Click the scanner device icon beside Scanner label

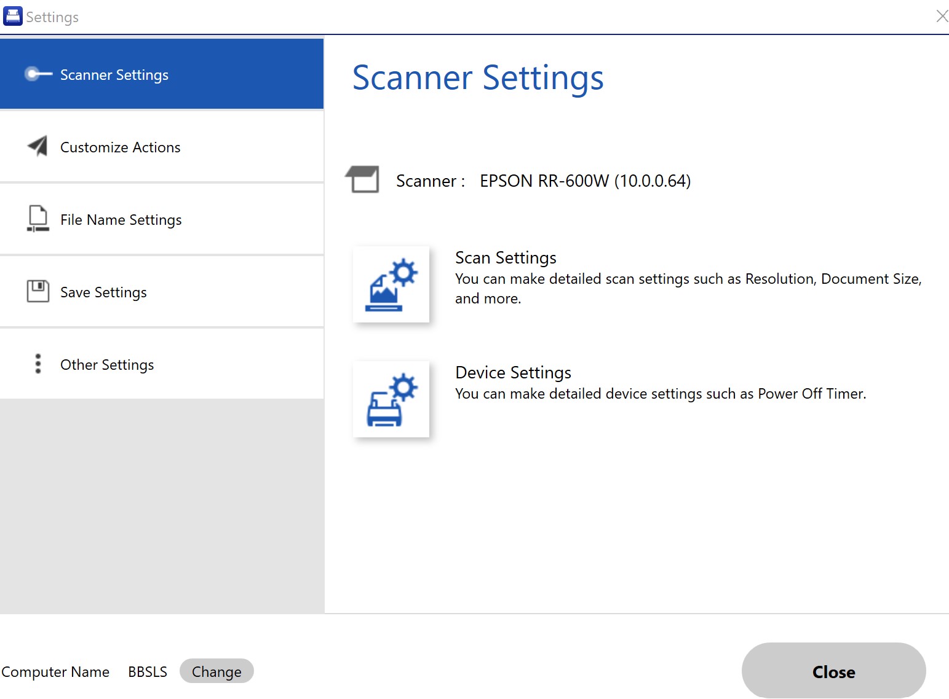(362, 180)
